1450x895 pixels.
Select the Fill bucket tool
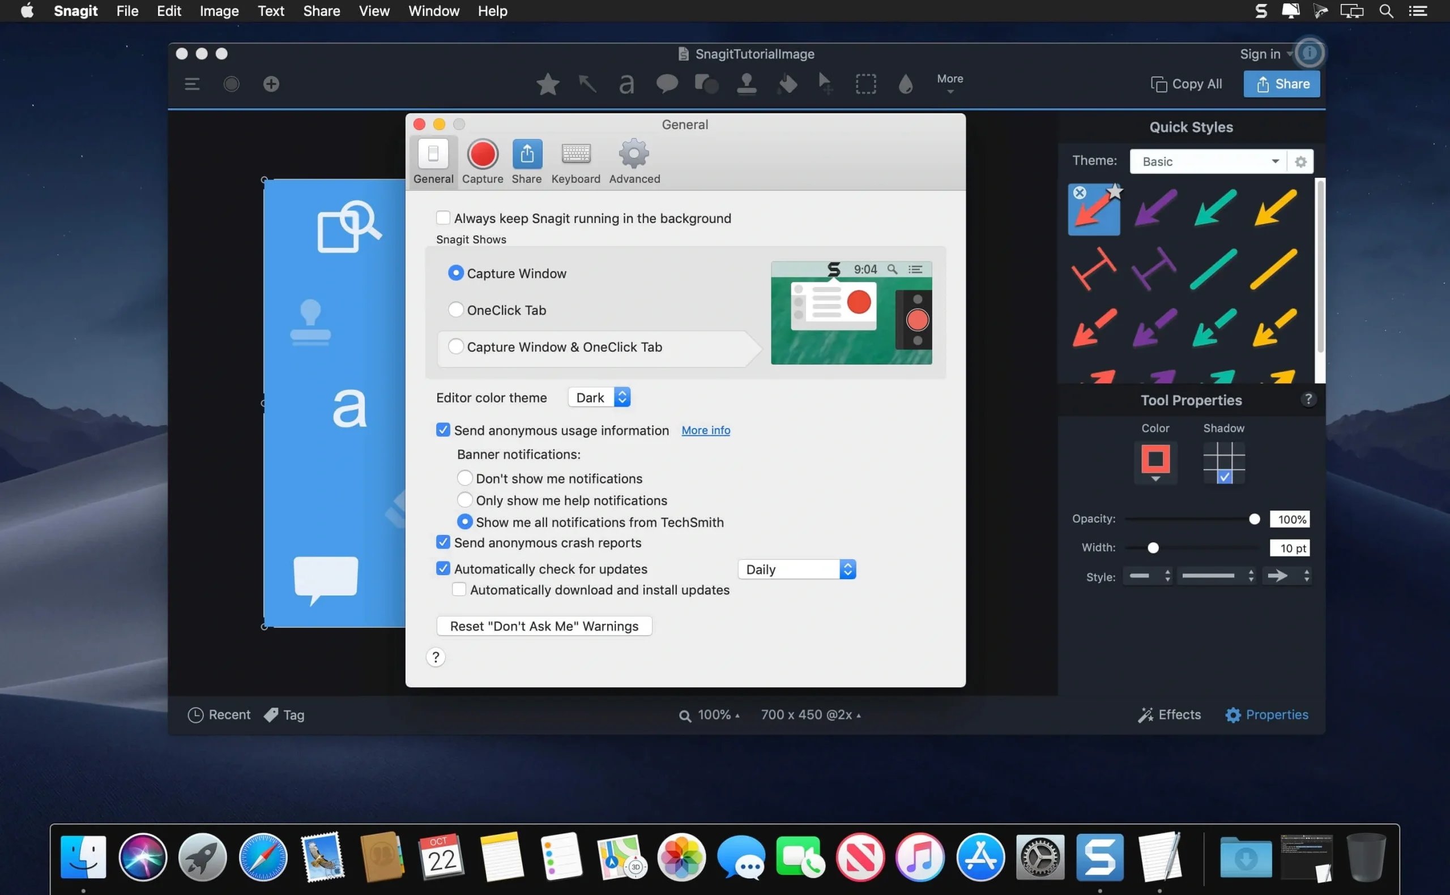[x=787, y=84]
